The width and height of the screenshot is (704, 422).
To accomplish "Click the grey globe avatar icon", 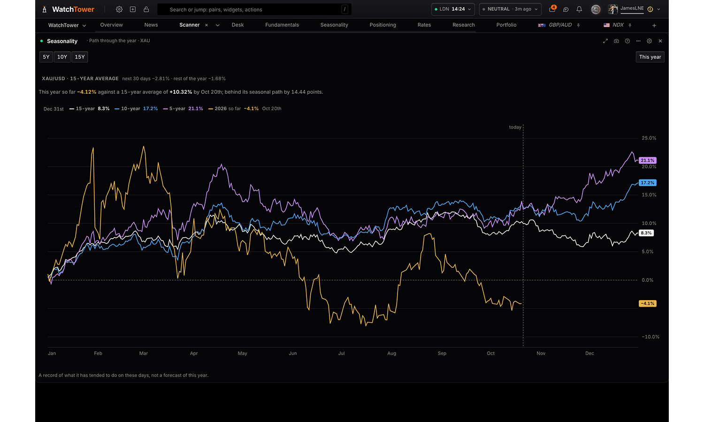I will coord(596,9).
